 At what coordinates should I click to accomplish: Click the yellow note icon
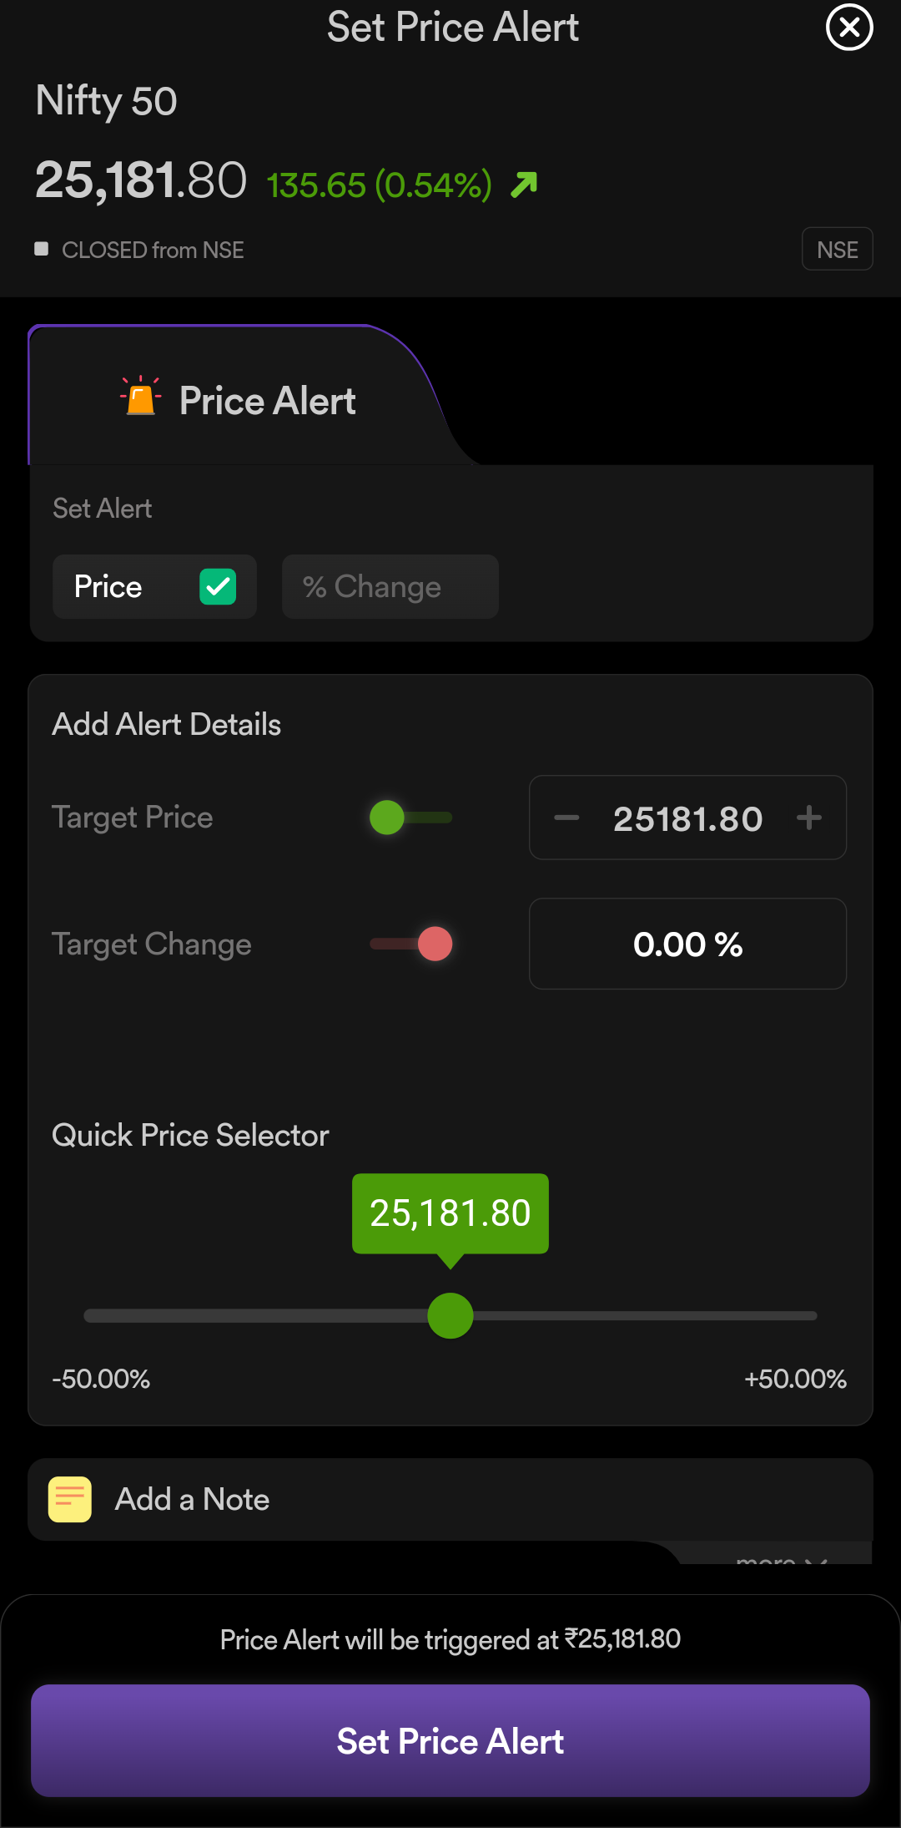click(x=70, y=1499)
